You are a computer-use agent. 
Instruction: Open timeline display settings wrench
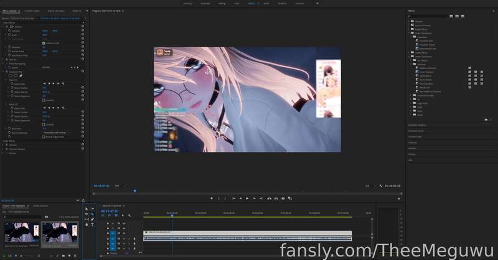[x=129, y=216]
